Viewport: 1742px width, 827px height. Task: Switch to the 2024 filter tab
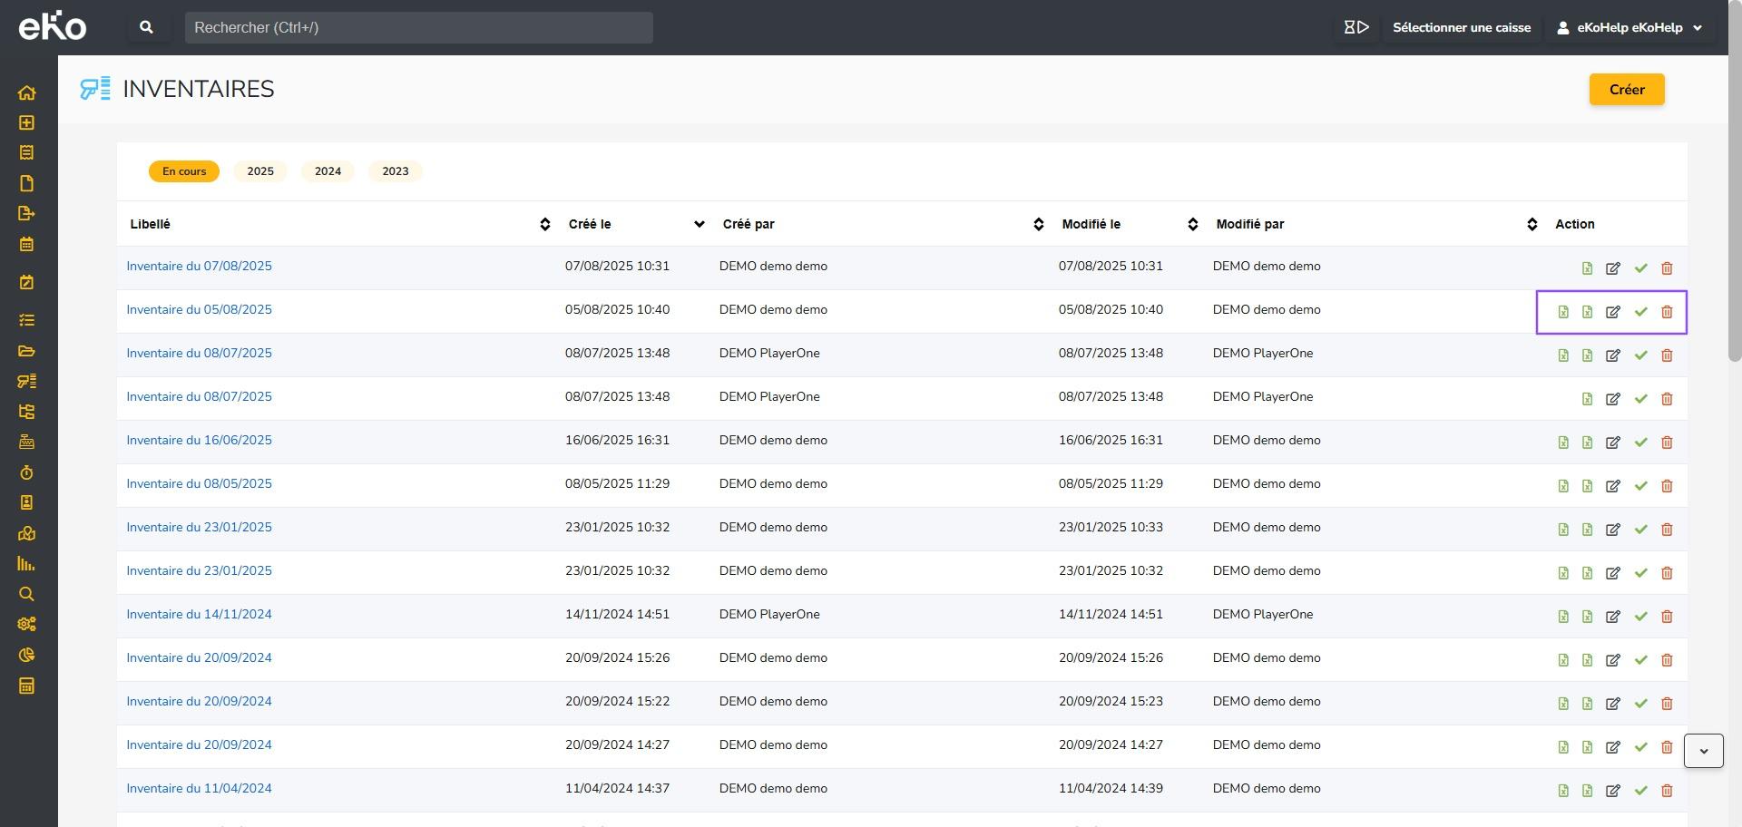click(328, 171)
